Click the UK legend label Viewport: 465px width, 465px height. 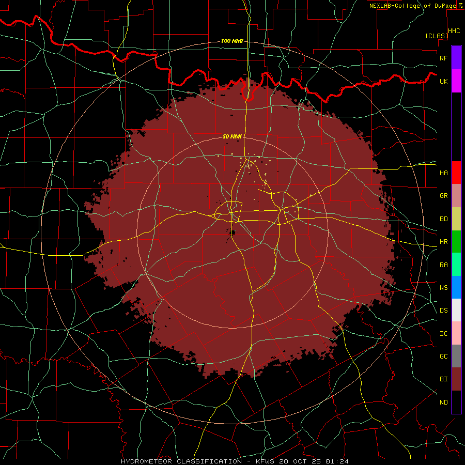[443, 81]
